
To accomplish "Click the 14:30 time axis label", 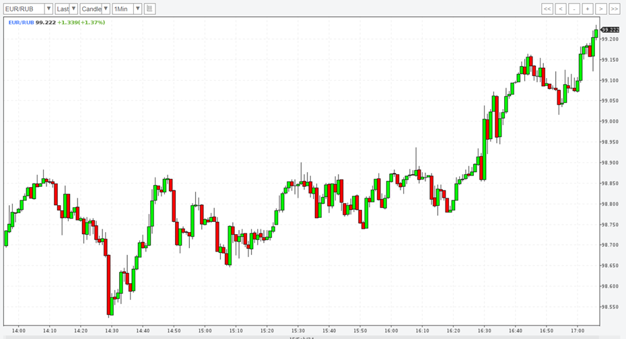I will 112,331.
